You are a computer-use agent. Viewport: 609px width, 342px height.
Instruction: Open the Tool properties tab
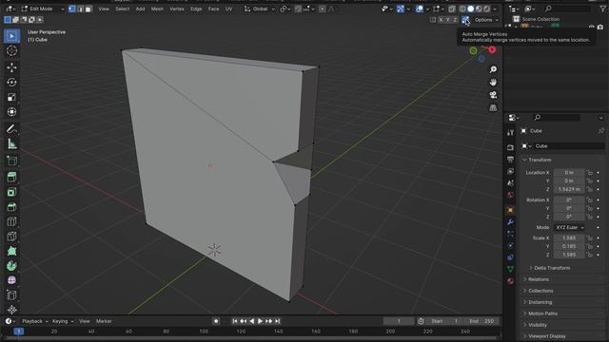[510, 133]
